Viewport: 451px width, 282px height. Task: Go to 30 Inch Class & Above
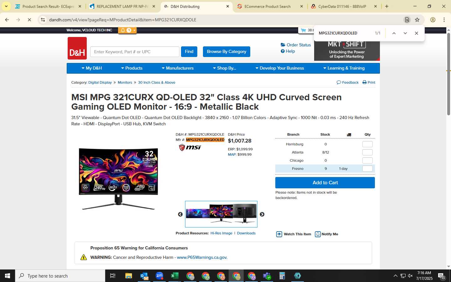click(157, 82)
